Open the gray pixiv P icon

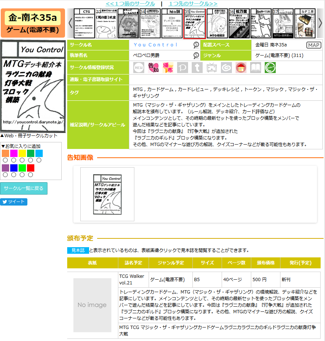(183, 68)
